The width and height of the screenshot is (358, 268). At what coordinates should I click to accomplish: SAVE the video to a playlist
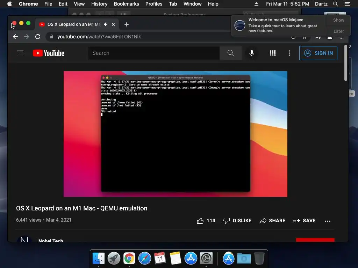click(x=305, y=221)
